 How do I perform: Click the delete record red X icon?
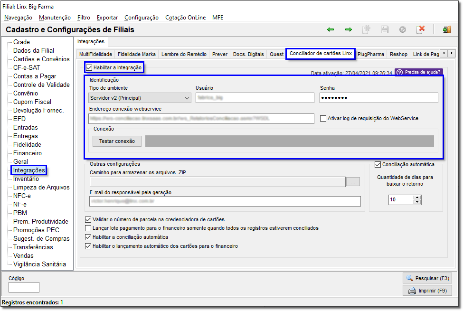(x=420, y=29)
